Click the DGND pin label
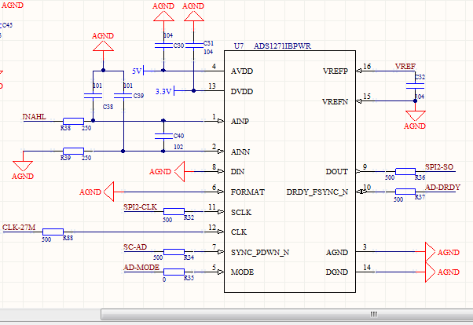Viewport: 473px width, 325px height. point(337,272)
